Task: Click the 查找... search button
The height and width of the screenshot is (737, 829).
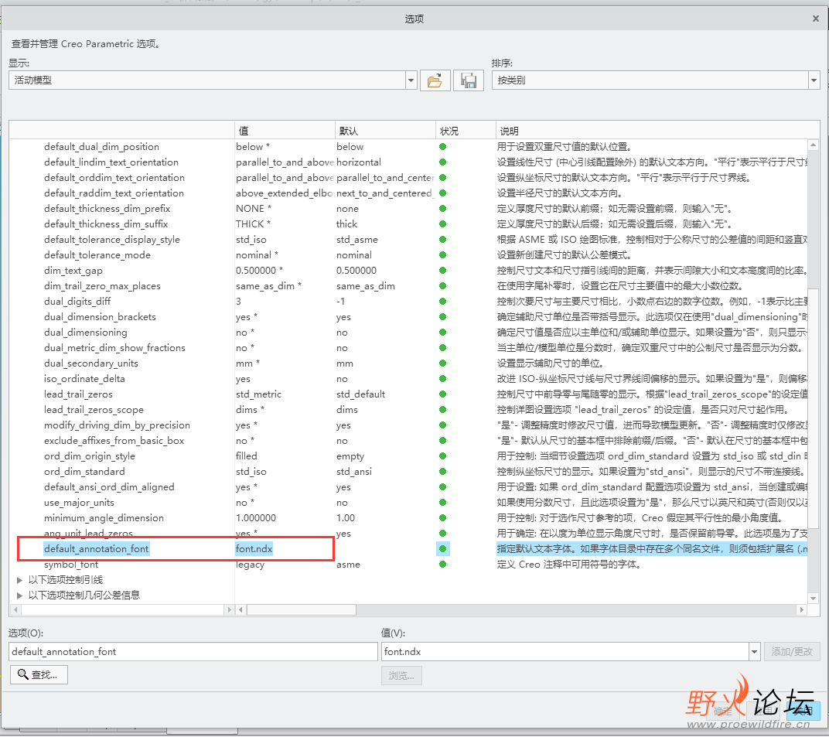Action: (39, 674)
